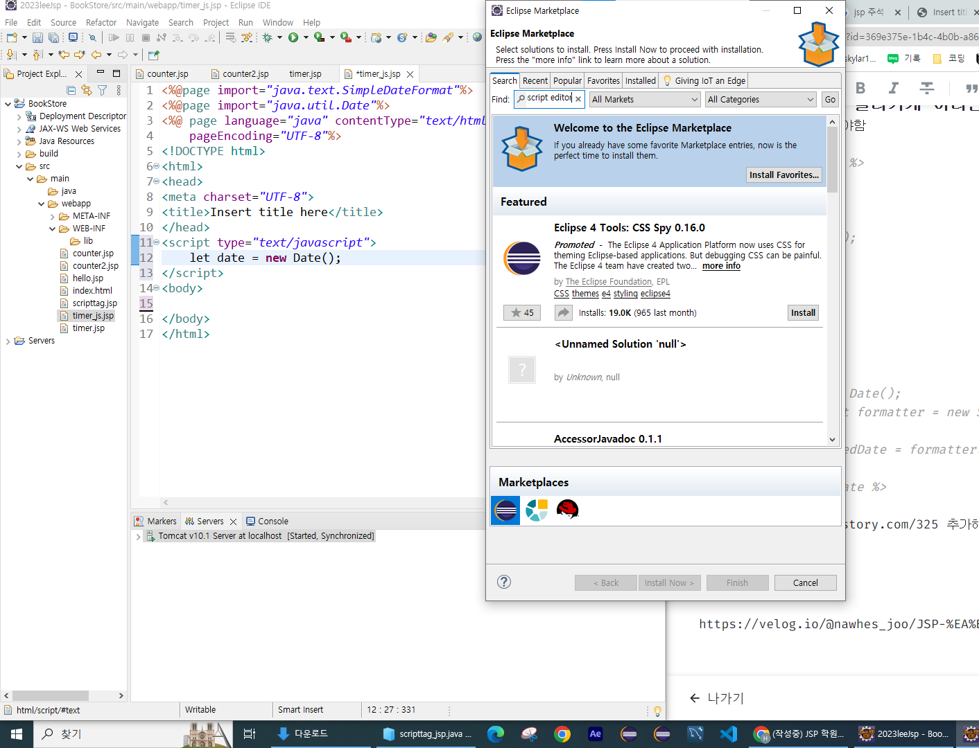979x748 pixels.
Task: Click the more info link
Action: pyautogui.click(x=721, y=266)
